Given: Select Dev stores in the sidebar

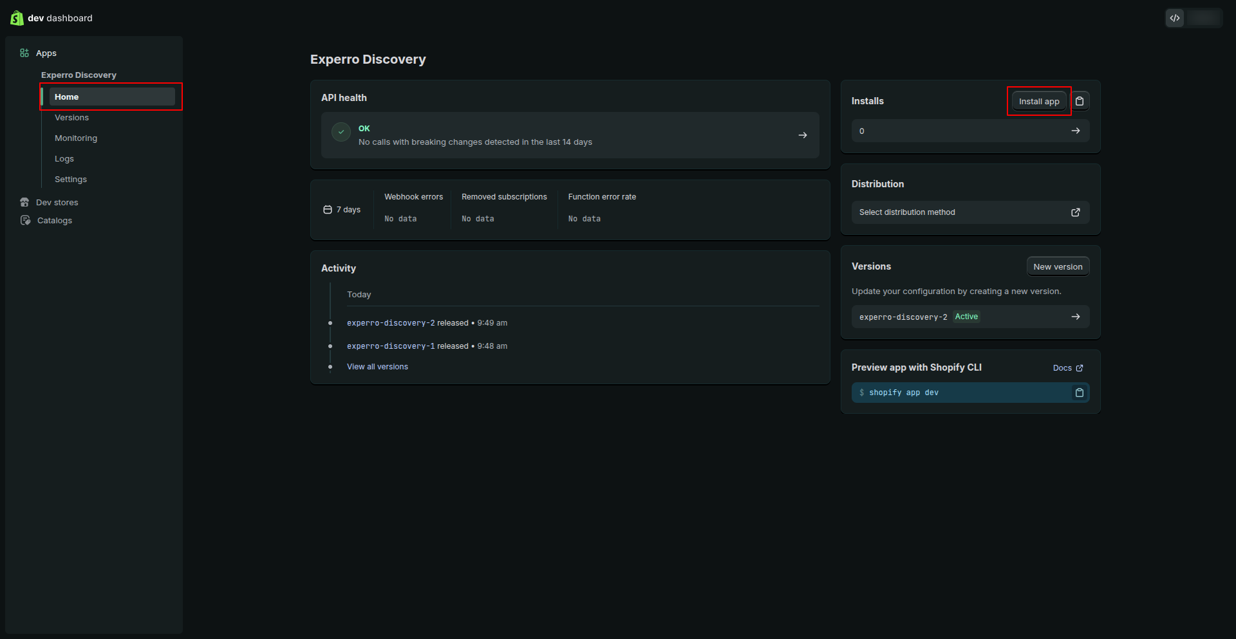Looking at the screenshot, I should [x=57, y=202].
